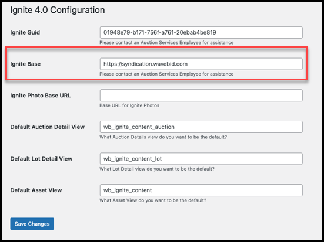Click the "What Lot Detail view" help text
This screenshot has width=324, height=242.
(x=157, y=169)
